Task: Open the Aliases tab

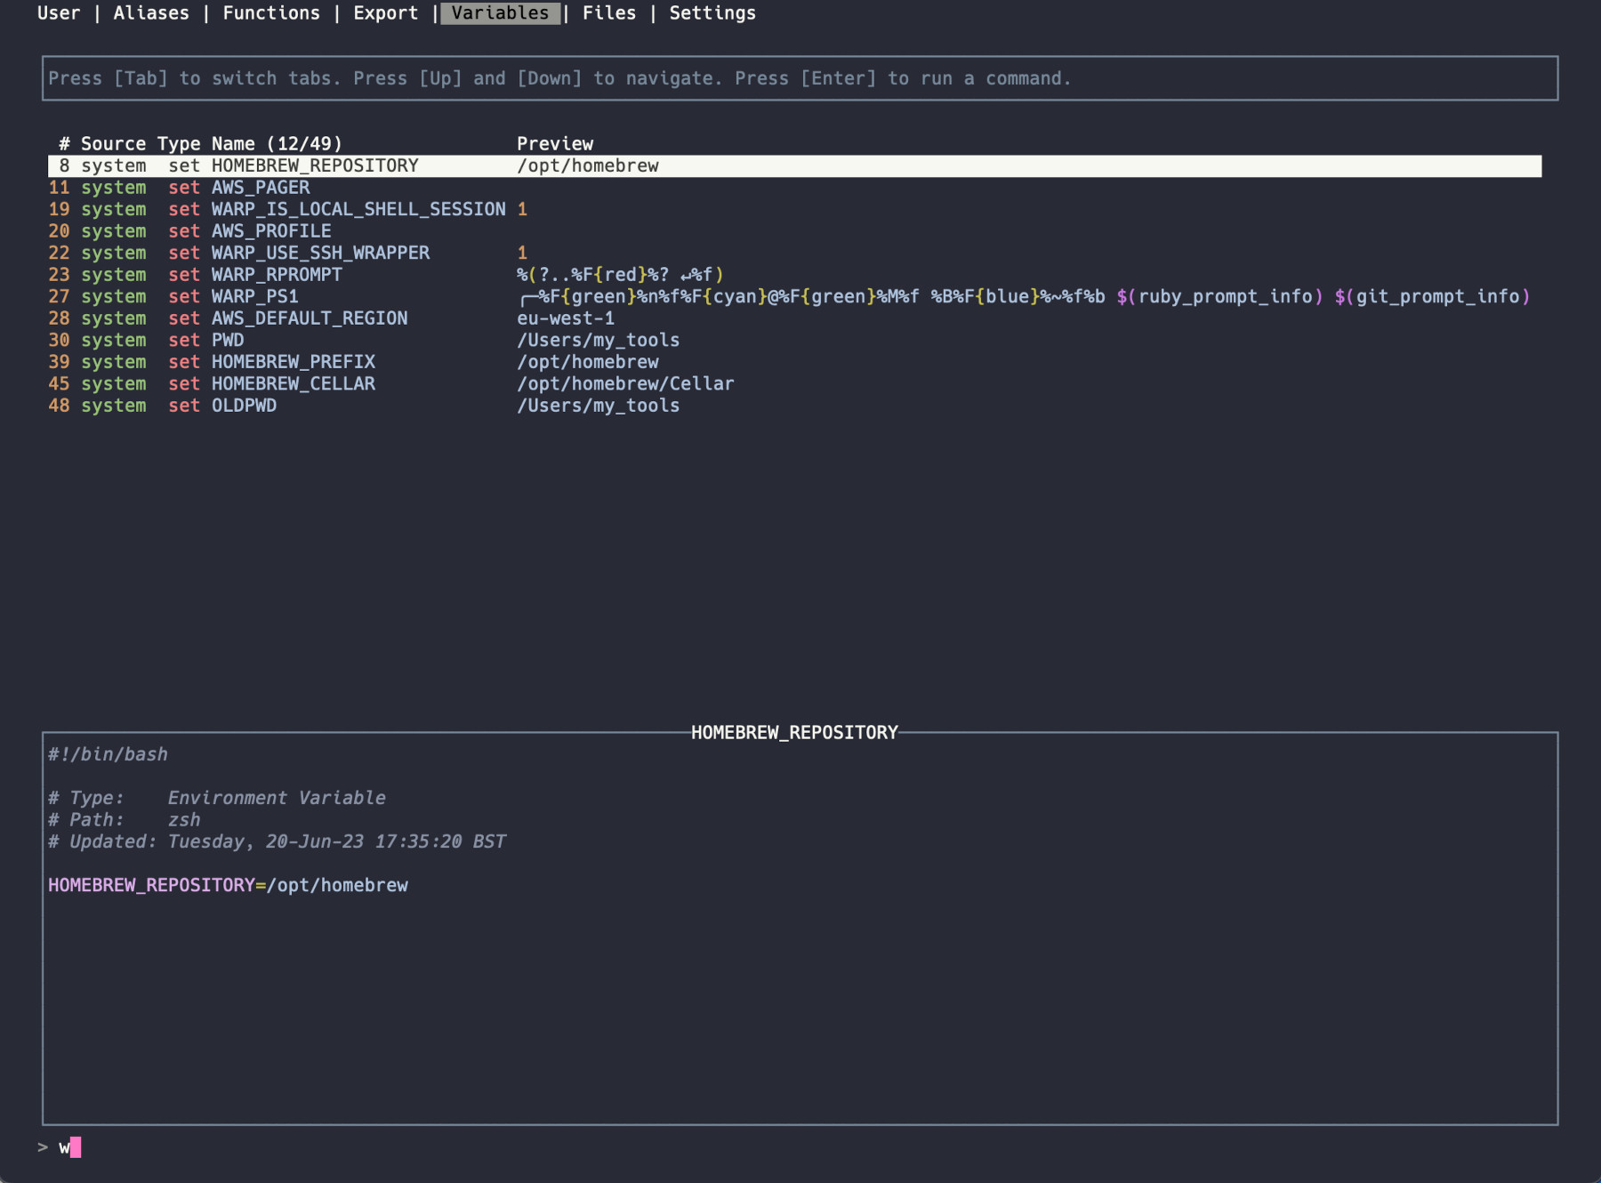Action: [x=151, y=13]
